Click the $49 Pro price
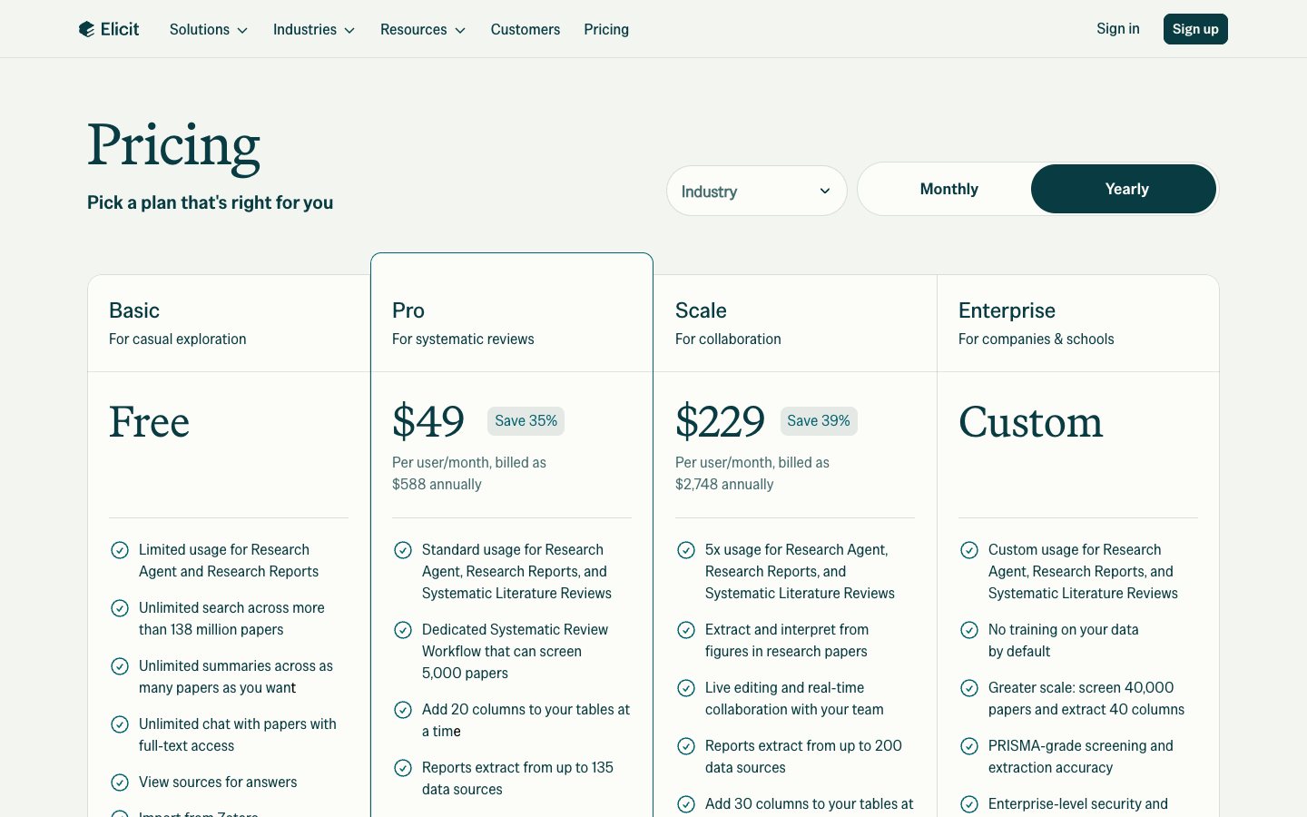1307x817 pixels. pos(428,422)
